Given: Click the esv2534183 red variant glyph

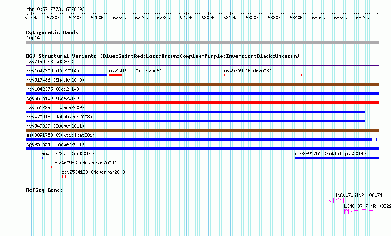Looking at the screenshot, I should point(64,176).
